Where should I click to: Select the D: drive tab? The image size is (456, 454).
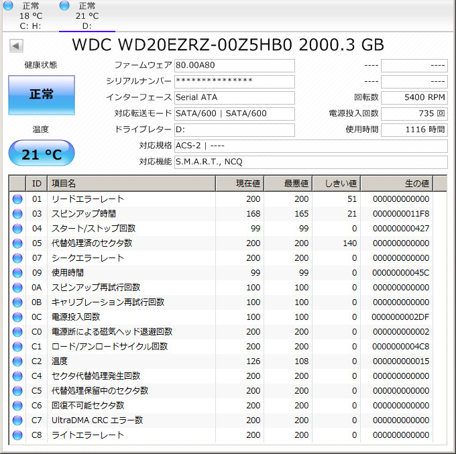tap(87, 15)
